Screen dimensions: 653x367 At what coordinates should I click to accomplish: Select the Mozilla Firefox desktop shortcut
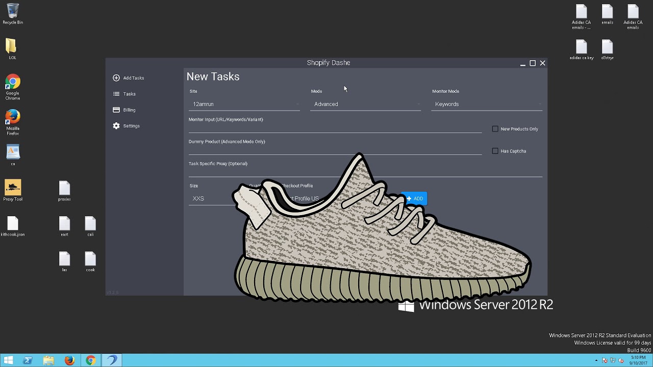pyautogui.click(x=13, y=122)
